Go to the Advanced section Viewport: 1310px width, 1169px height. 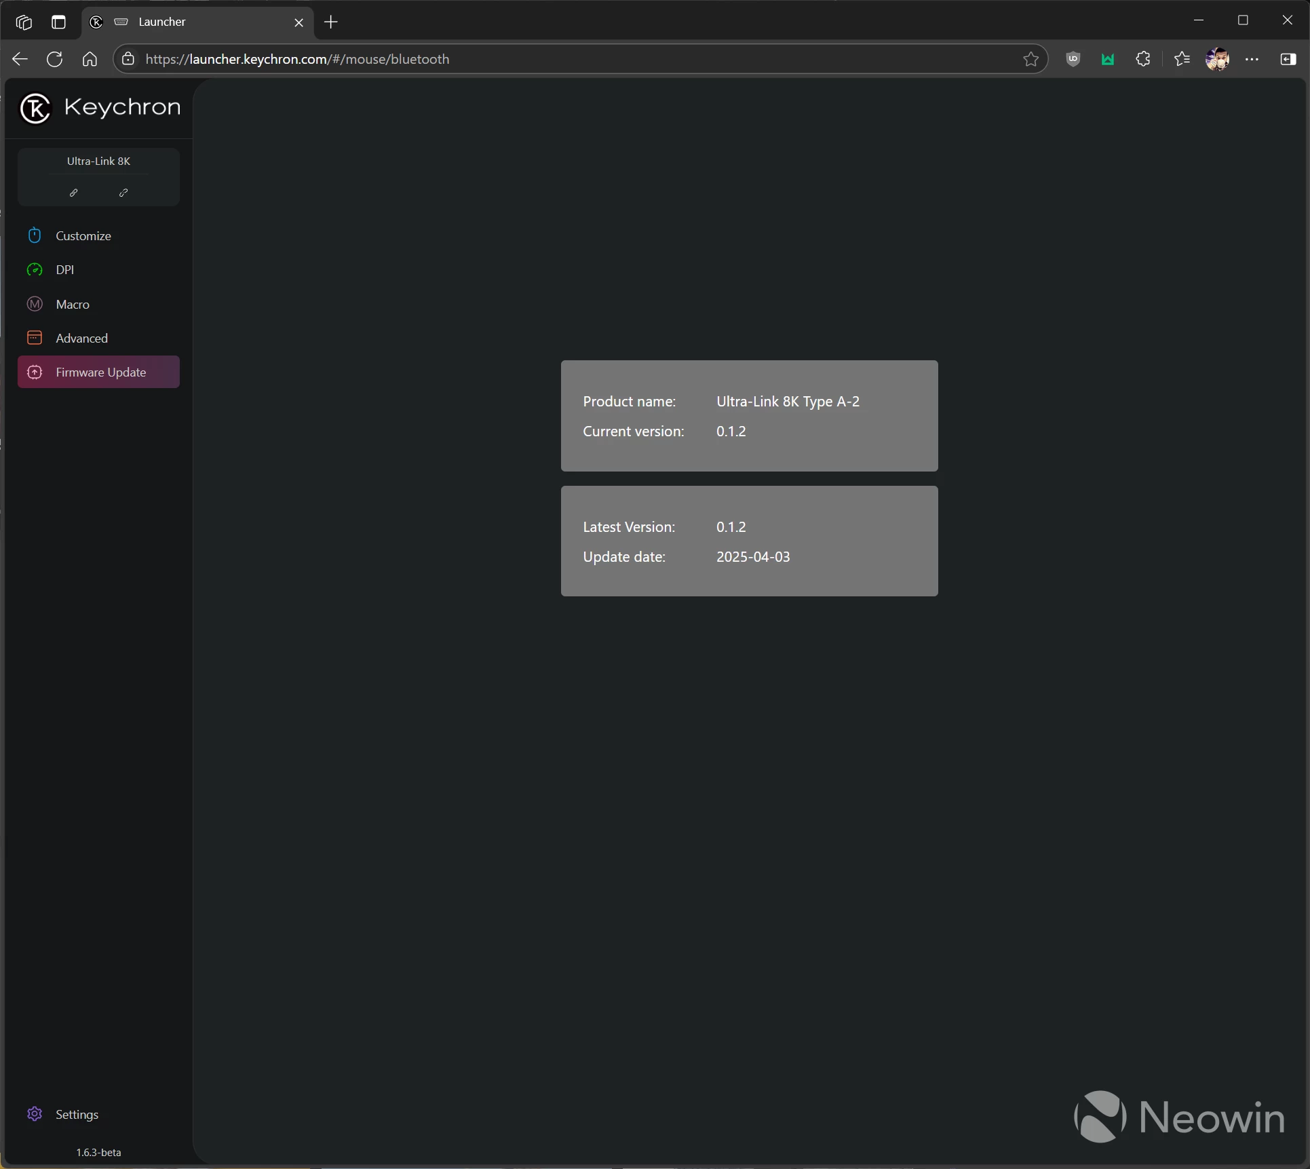click(98, 338)
